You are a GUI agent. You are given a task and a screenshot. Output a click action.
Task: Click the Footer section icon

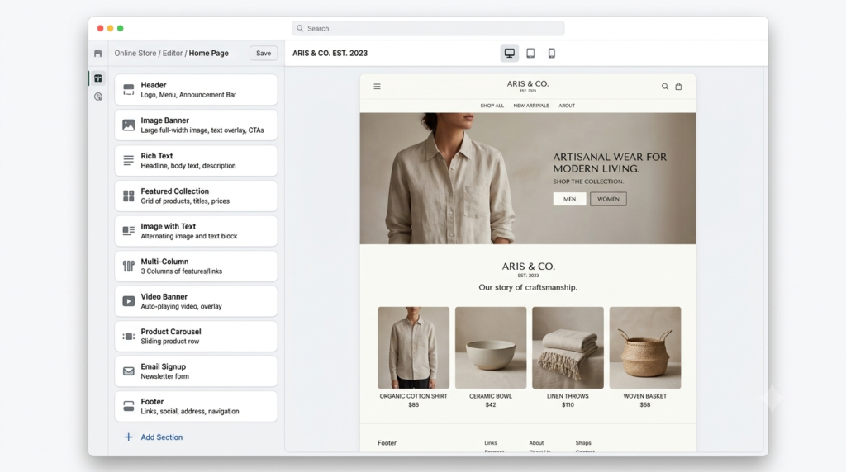pyautogui.click(x=128, y=406)
